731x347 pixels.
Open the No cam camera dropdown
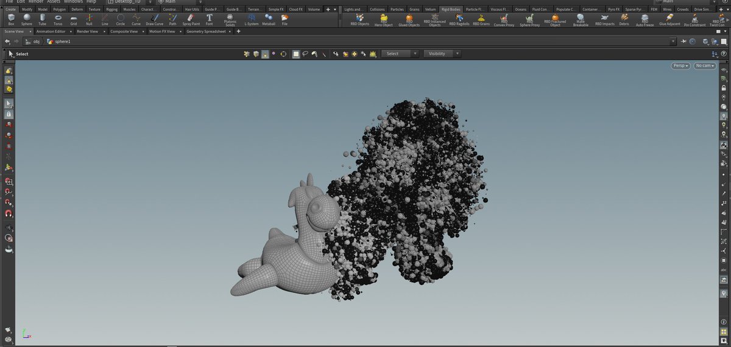[704, 65]
